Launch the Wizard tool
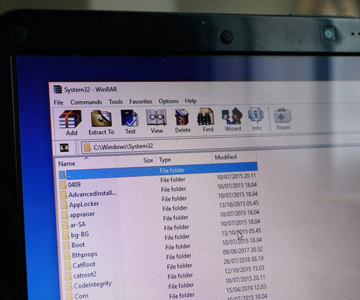360x300 pixels. click(x=232, y=119)
